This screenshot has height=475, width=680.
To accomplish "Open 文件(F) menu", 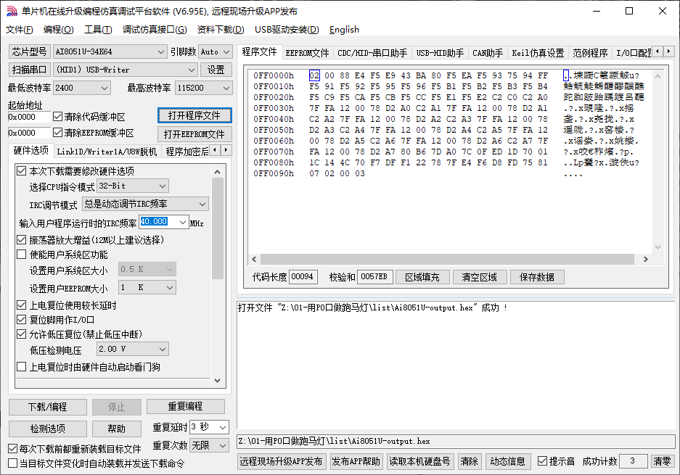I will (20, 30).
